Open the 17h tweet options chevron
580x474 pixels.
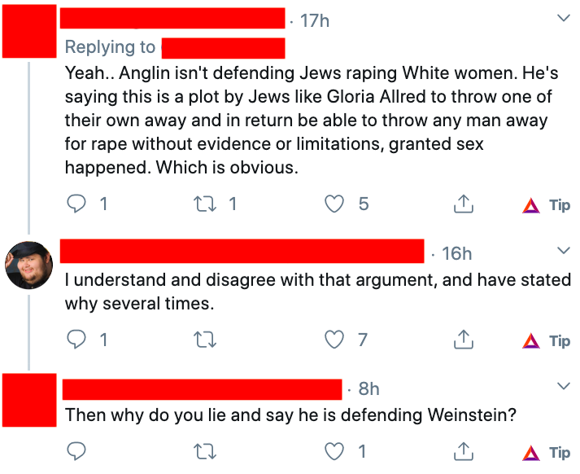tap(562, 19)
